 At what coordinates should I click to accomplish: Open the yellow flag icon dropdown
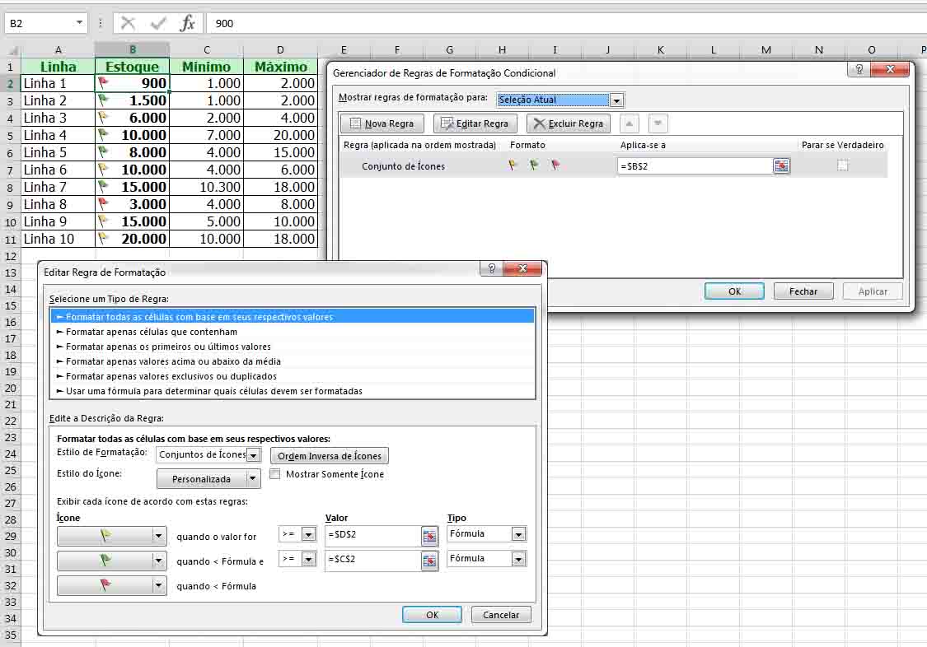pyautogui.click(x=158, y=536)
